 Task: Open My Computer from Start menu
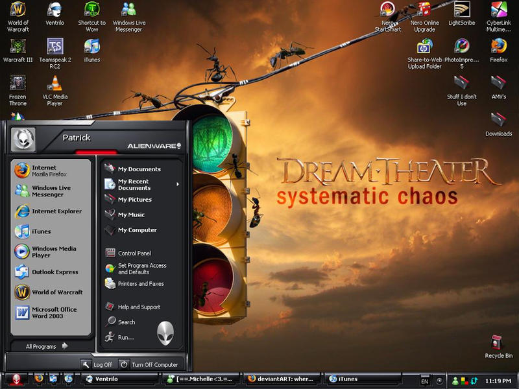coord(141,230)
